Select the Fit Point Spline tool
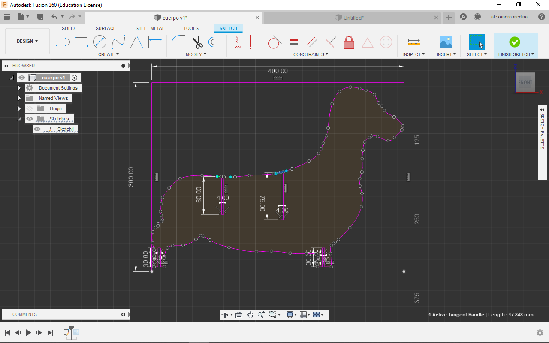The width and height of the screenshot is (549, 343). coord(118,42)
